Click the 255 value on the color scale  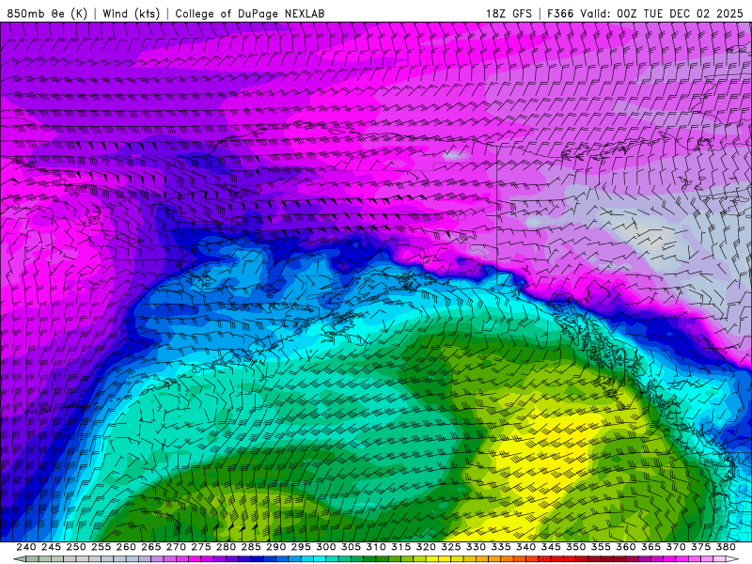[101, 547]
